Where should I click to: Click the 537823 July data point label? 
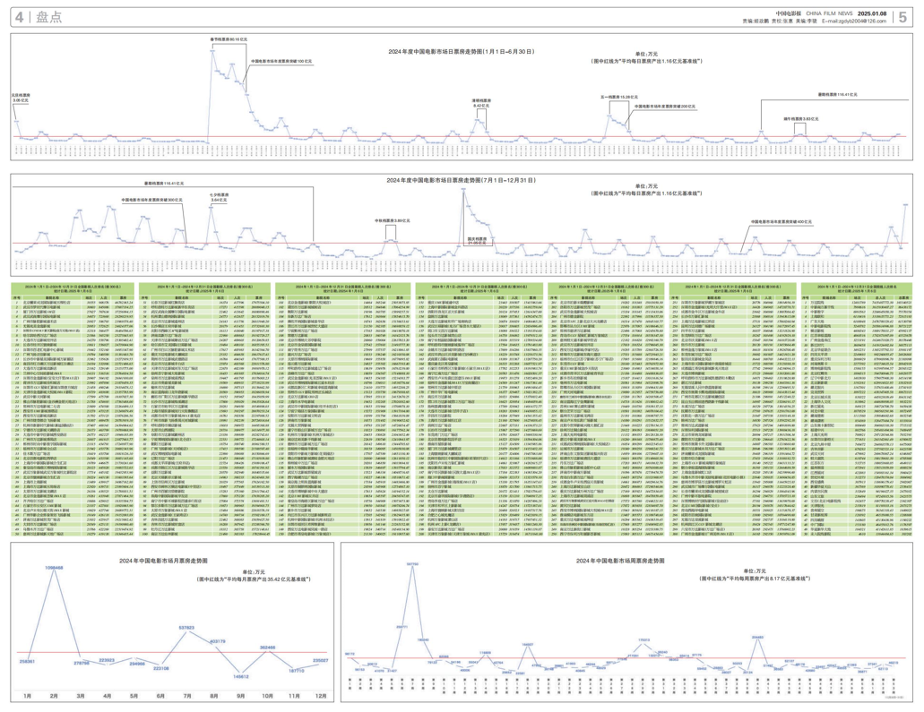pos(186,628)
